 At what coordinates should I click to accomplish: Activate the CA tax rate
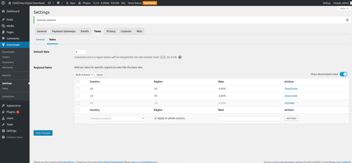point(289,103)
